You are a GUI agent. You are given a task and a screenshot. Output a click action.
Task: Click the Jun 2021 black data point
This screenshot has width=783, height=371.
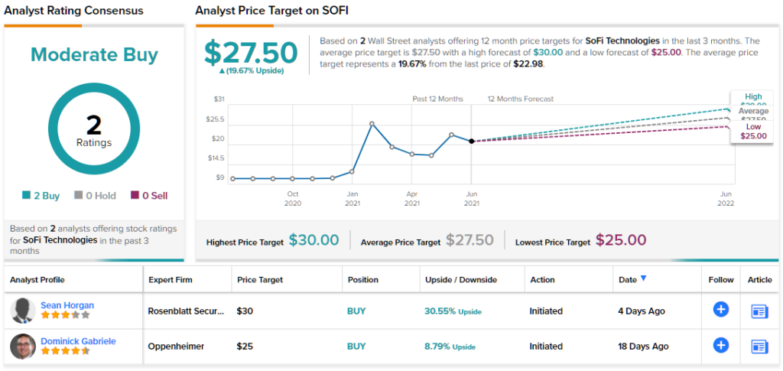click(x=471, y=141)
